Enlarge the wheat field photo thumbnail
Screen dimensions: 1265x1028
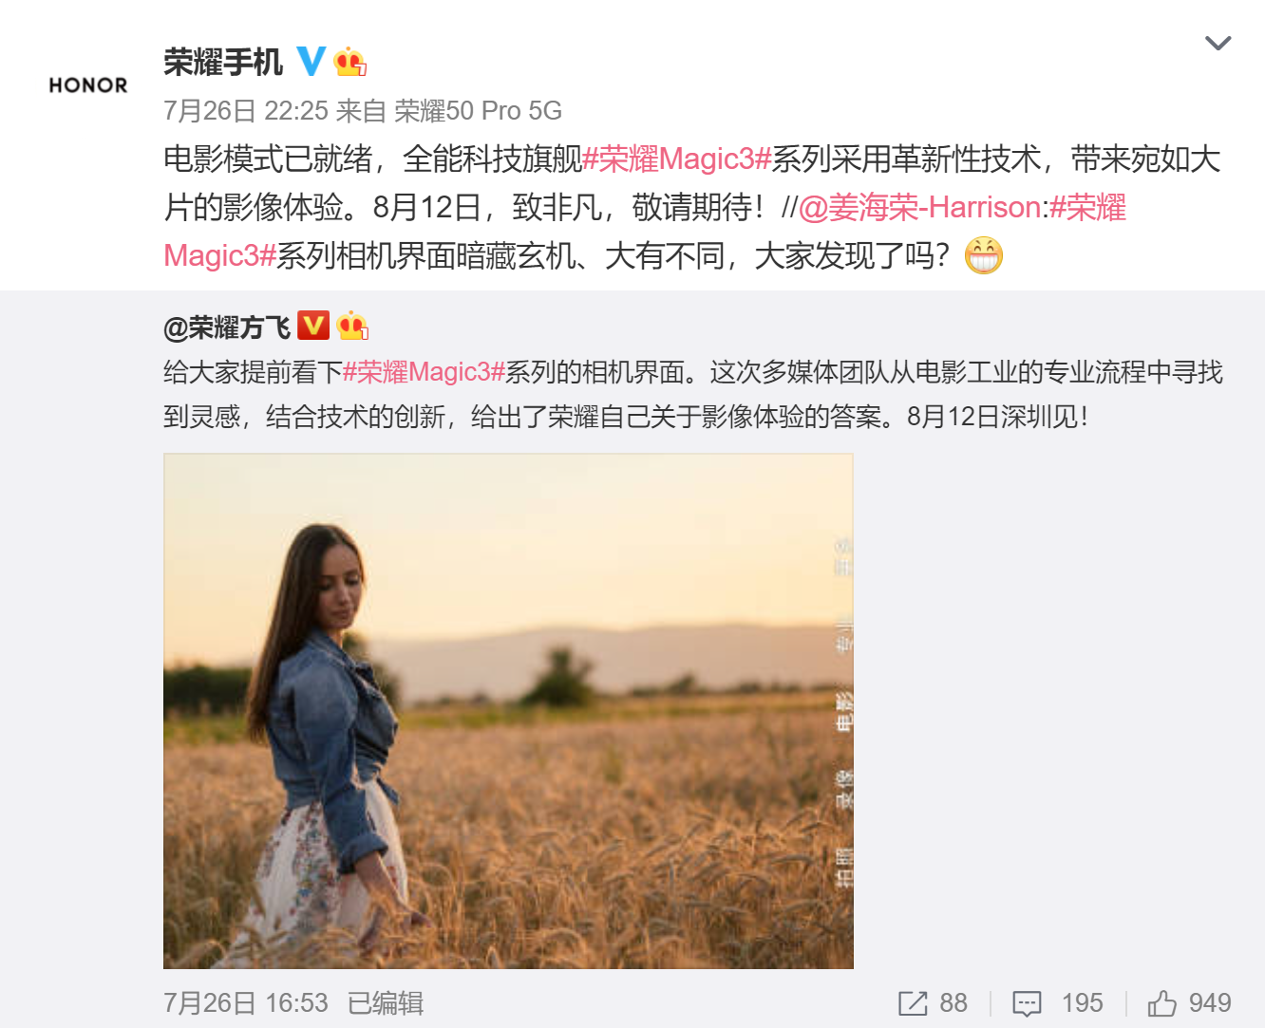tap(508, 711)
